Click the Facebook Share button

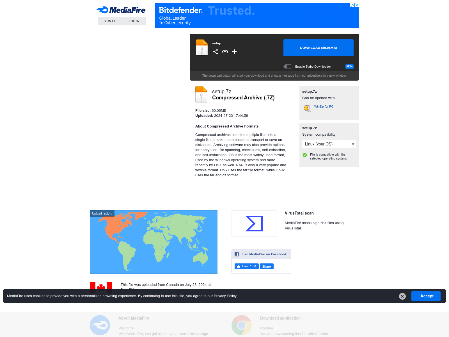pyautogui.click(x=267, y=266)
